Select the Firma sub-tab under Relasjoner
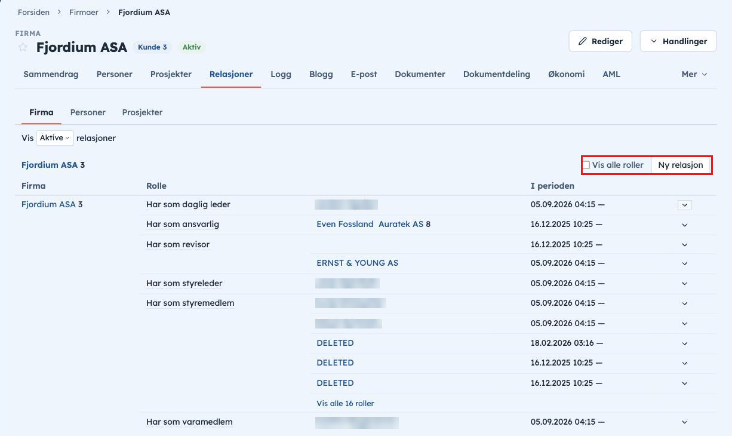Viewport: 732px width, 436px height. [x=41, y=112]
